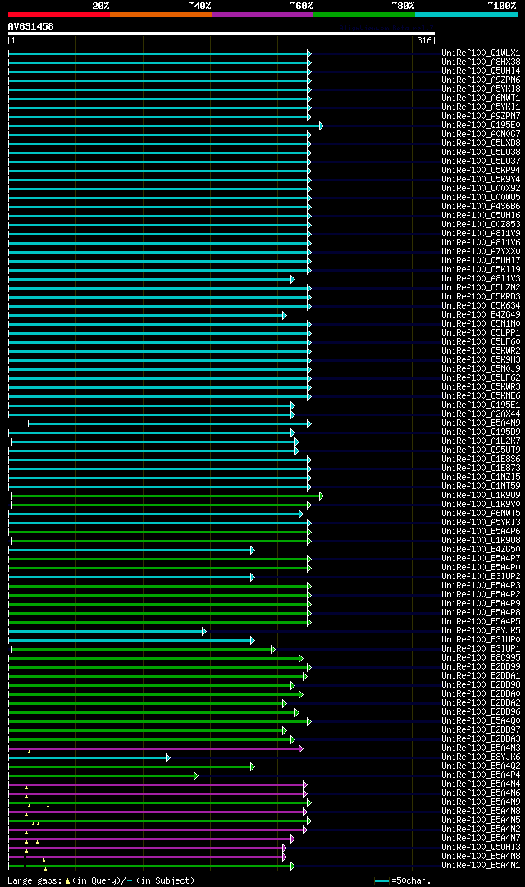The image size is (525, 887).
Task: Click the UniRef100_C1MT59 label
Action: point(481,487)
